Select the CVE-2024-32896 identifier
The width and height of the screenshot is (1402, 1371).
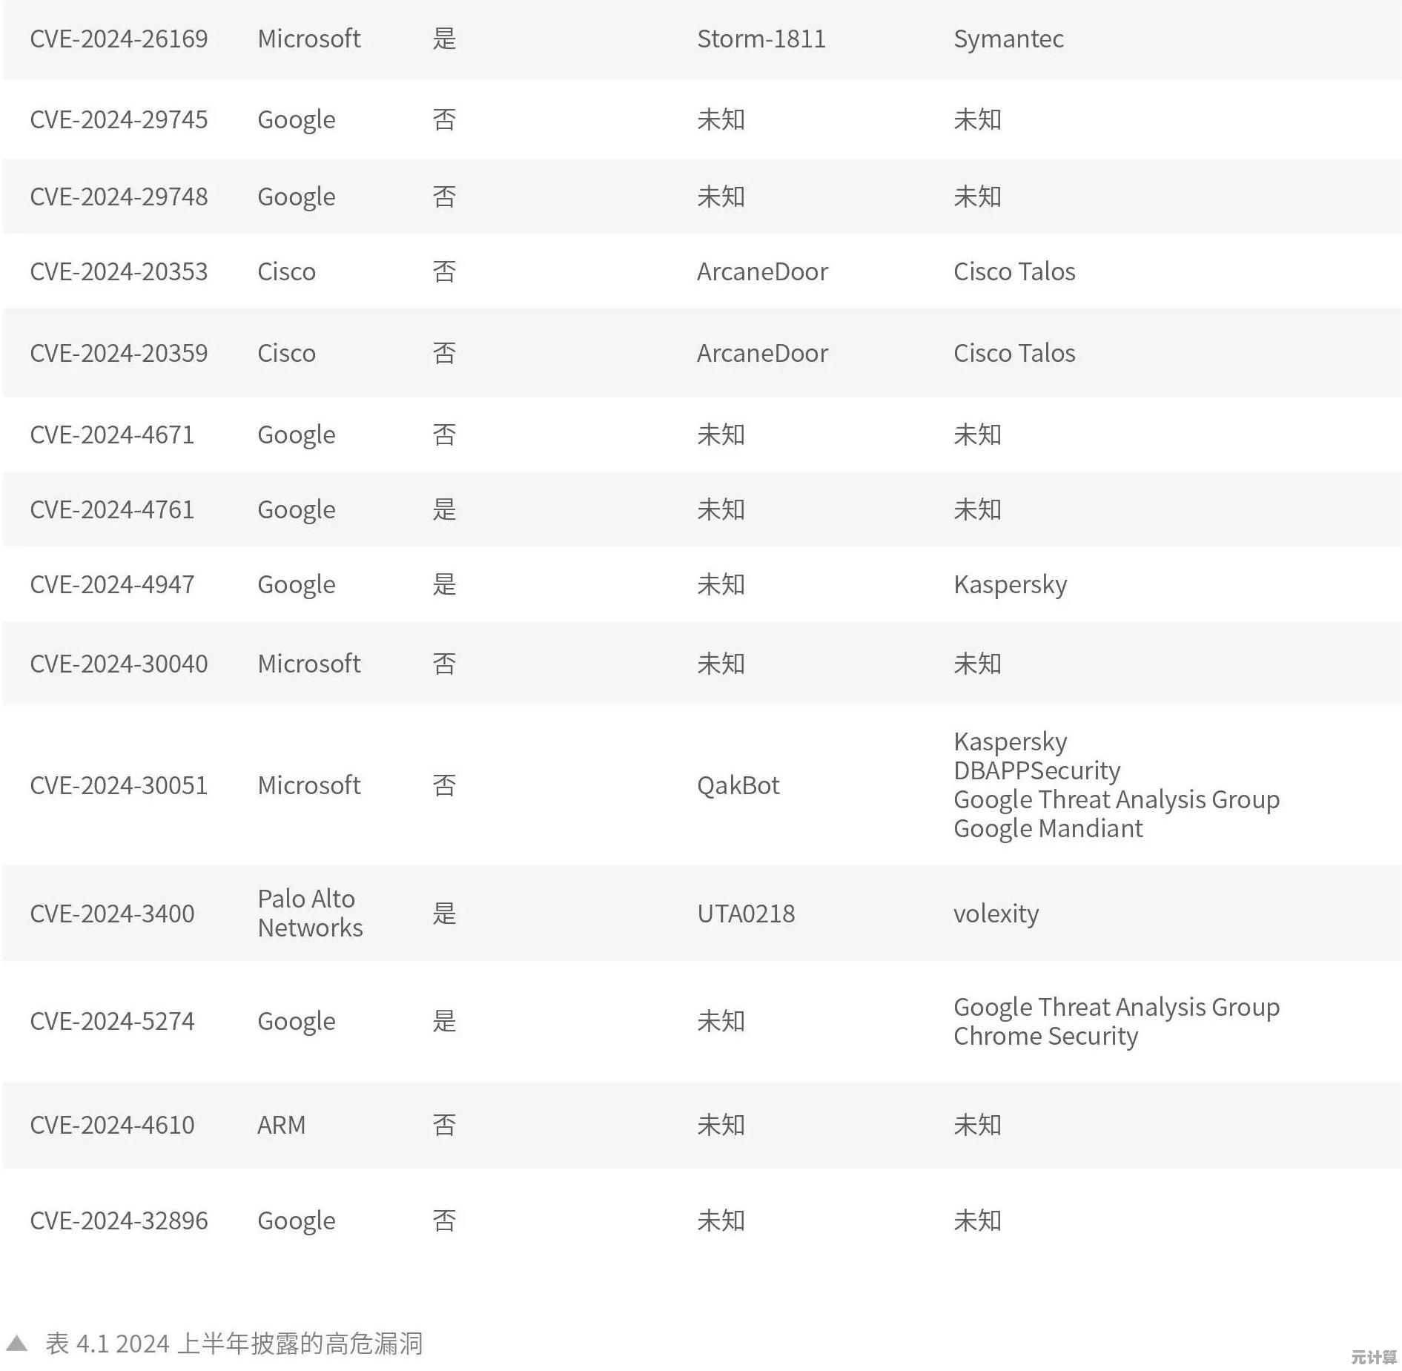pos(119,1220)
